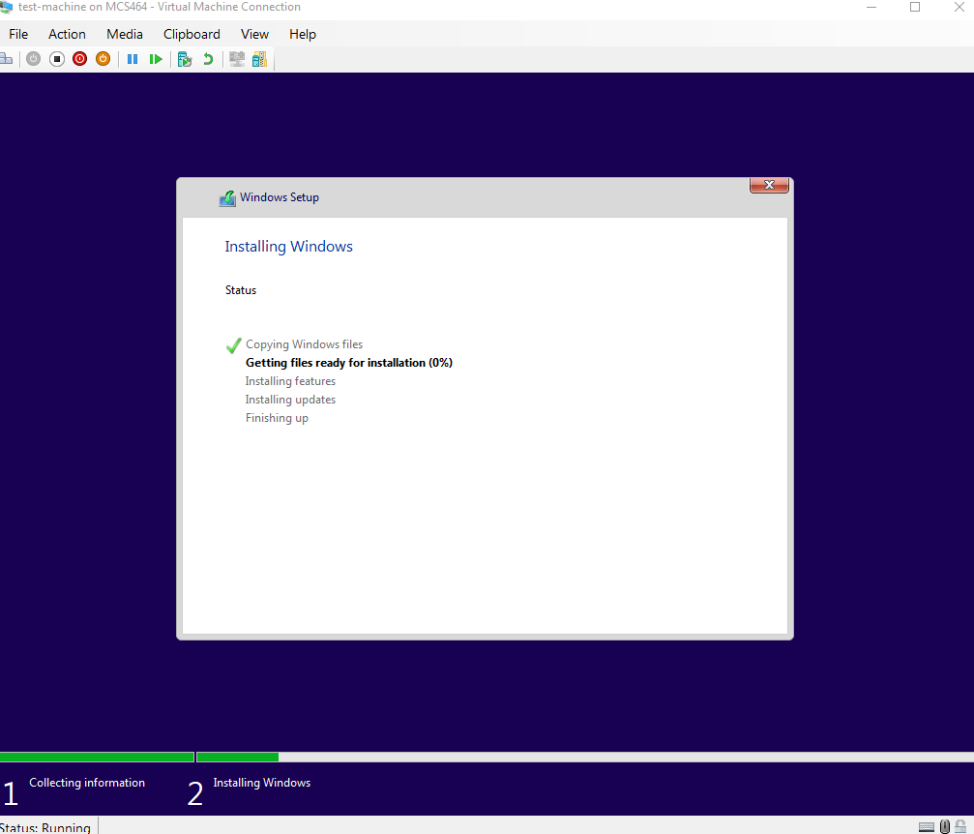974x834 pixels.
Task: Turn off the VM with the black stop icon
Action: [57, 59]
